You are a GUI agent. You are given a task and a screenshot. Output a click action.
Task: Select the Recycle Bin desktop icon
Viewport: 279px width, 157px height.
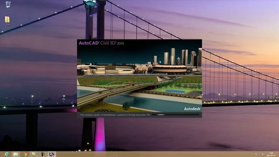pyautogui.click(x=8, y=6)
